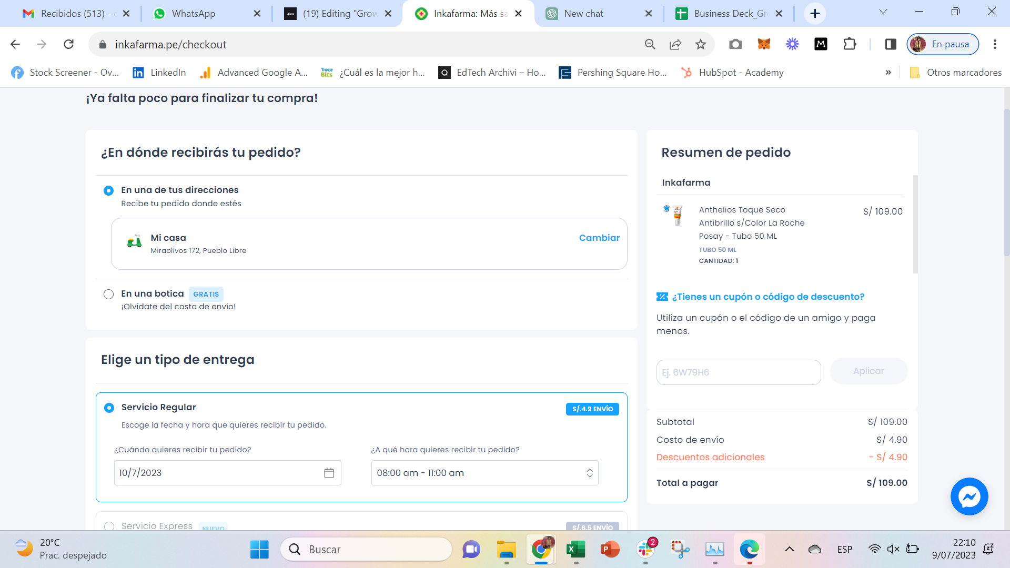Open the black M extension icon

(x=821, y=44)
